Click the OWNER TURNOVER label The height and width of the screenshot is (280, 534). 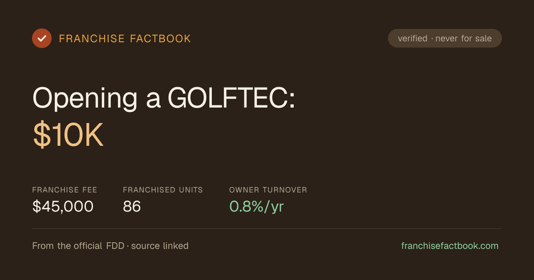click(x=268, y=190)
